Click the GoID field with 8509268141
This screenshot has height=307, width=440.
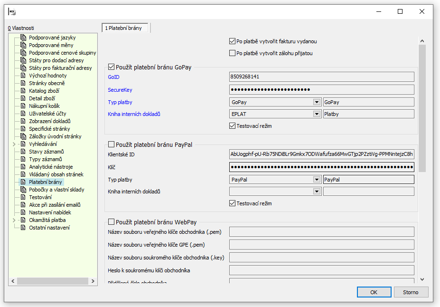(322, 77)
